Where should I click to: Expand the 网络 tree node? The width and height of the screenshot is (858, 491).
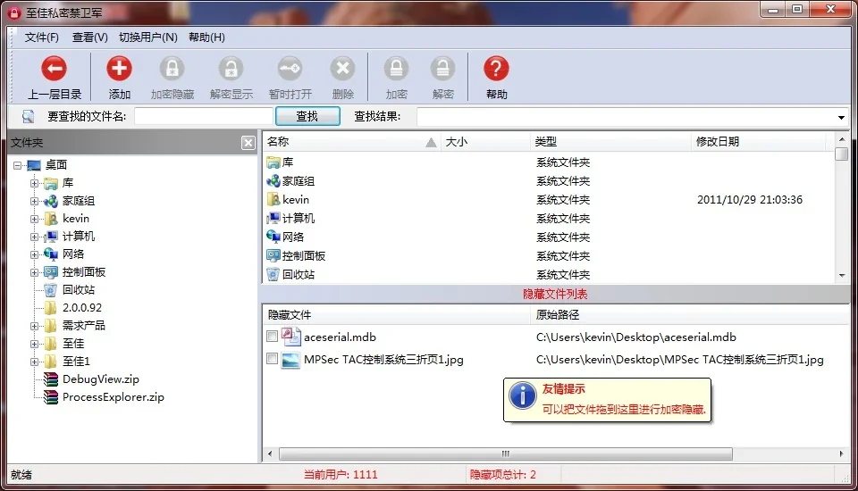(x=35, y=254)
